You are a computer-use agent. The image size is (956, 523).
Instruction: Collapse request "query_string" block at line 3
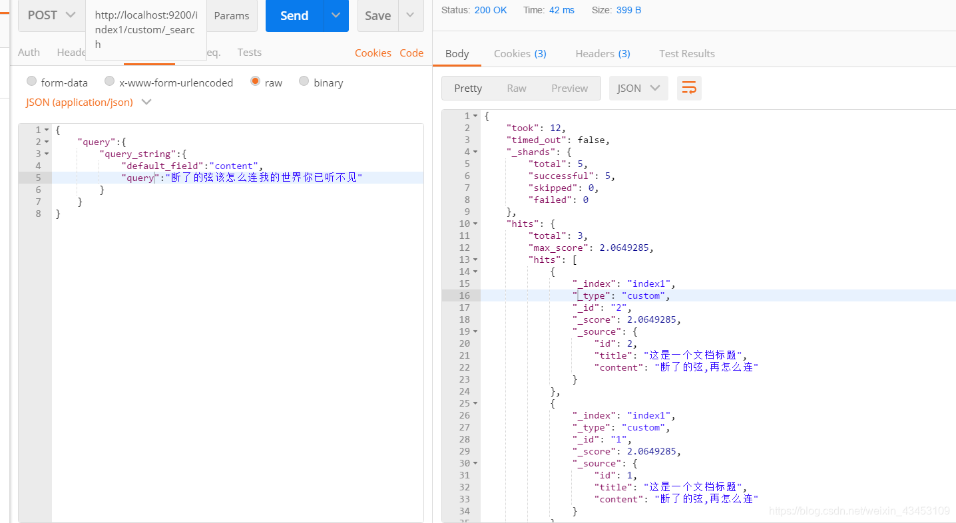[47, 154]
